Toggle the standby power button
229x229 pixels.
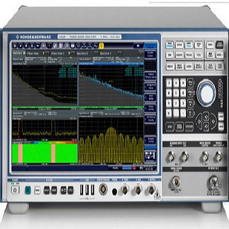[15, 190]
